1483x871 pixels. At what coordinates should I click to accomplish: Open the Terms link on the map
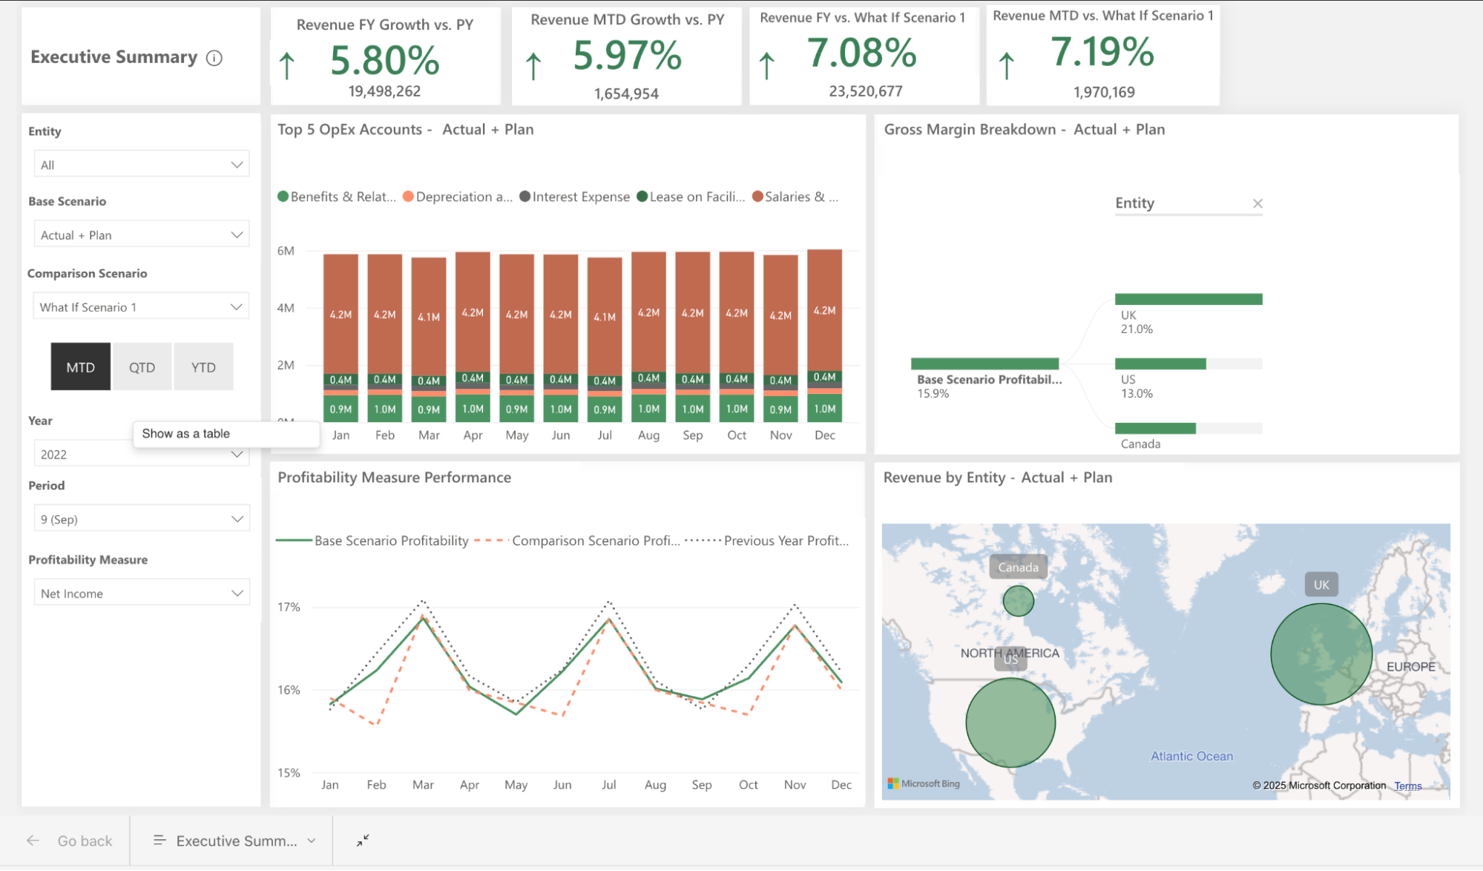[1407, 785]
